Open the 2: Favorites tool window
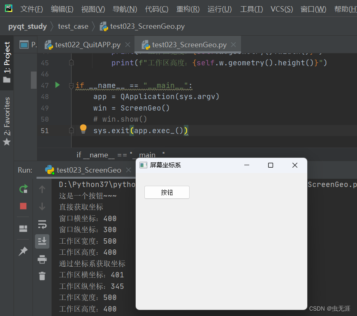The height and width of the screenshot is (316, 357). tap(7, 122)
